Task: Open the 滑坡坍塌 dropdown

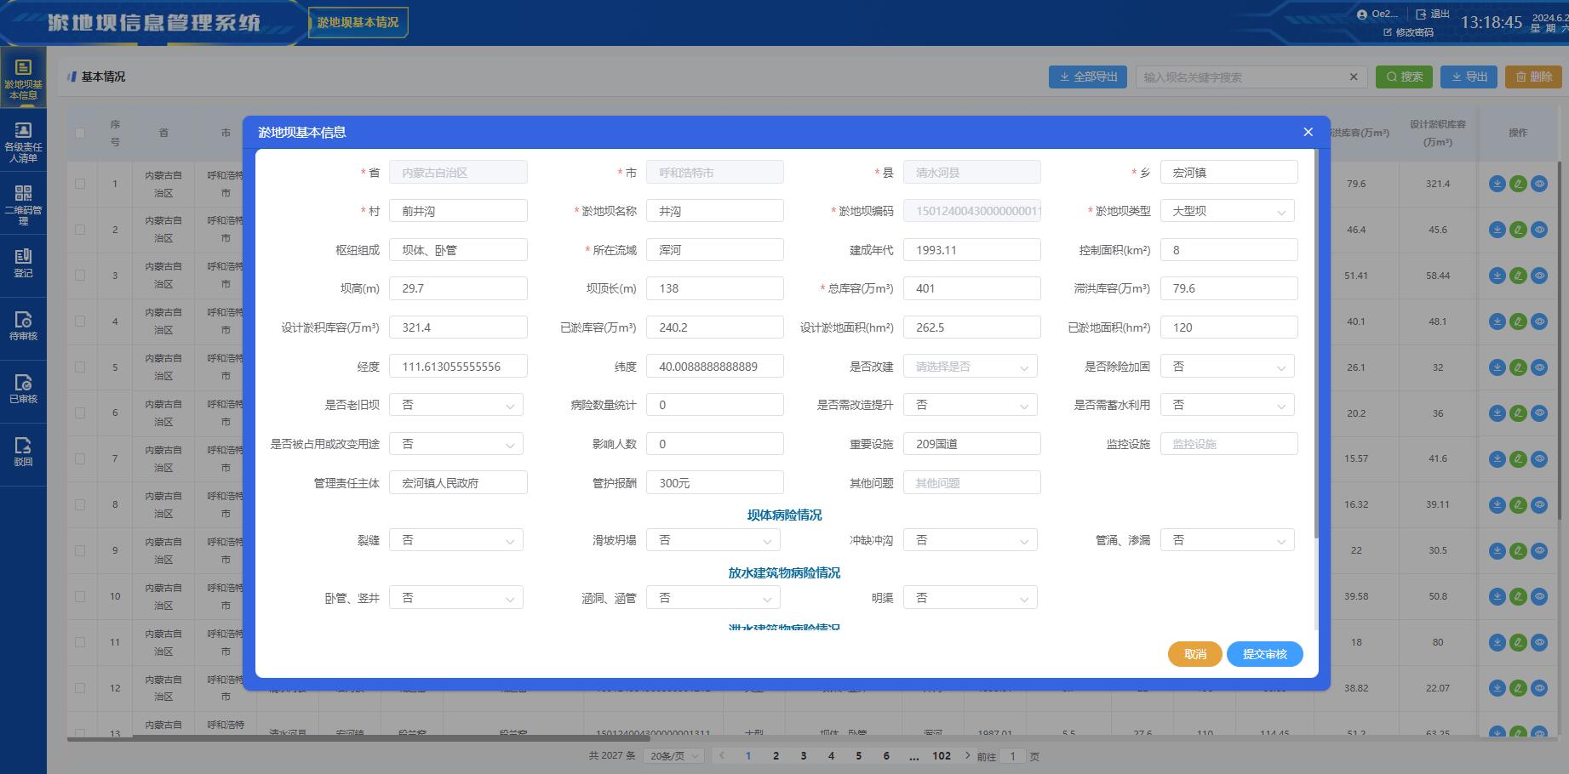Action: pos(713,540)
